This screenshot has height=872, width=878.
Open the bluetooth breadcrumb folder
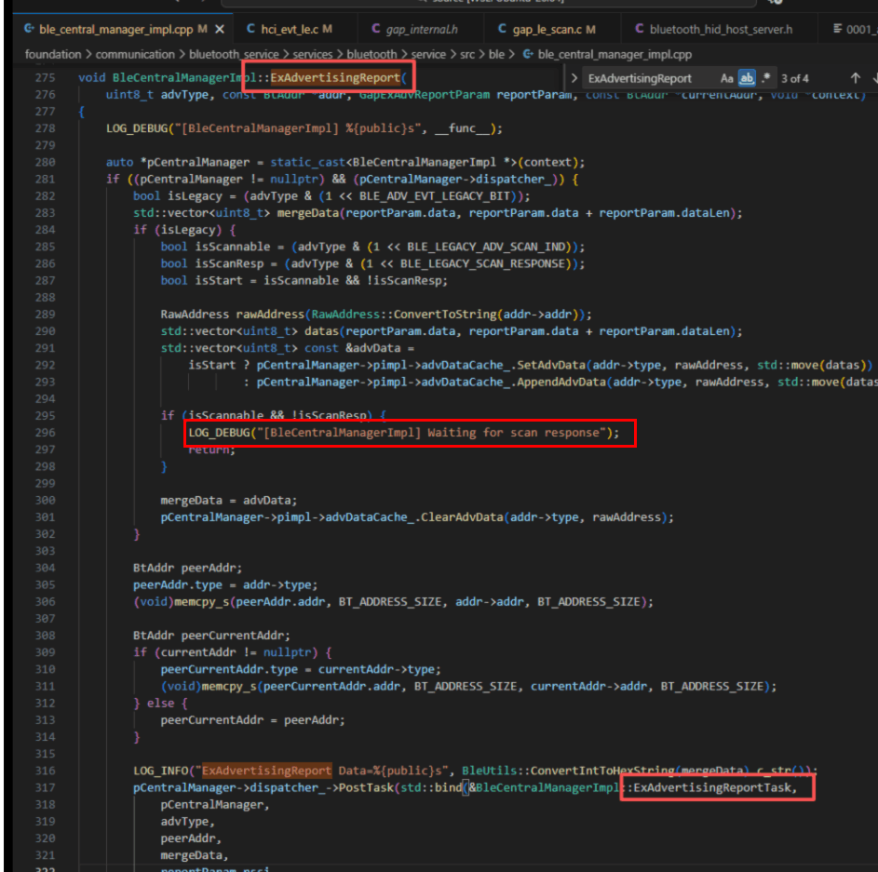click(371, 54)
